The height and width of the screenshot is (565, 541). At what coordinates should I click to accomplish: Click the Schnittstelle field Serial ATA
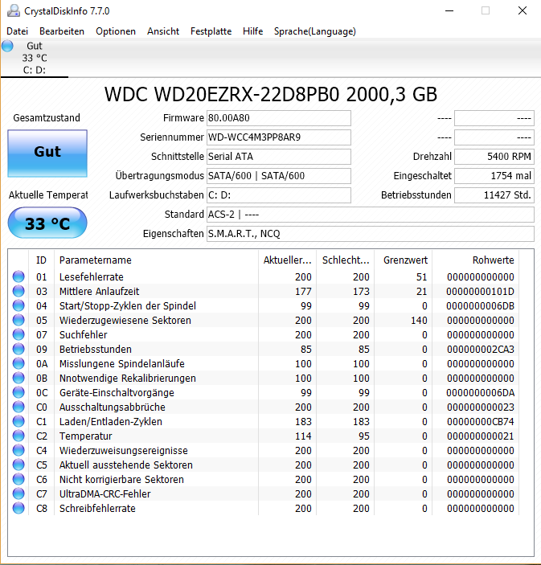click(279, 157)
